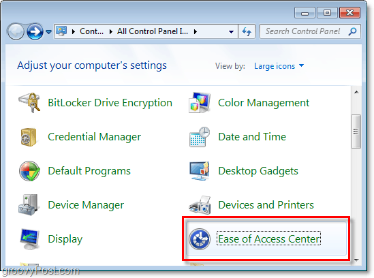This screenshot has height=278, width=374.
Task: Select the Cont... breadcrumb segment
Action: pos(91,31)
